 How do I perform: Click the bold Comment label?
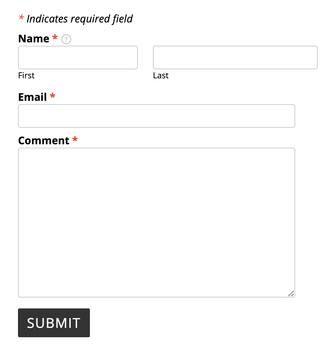[44, 141]
